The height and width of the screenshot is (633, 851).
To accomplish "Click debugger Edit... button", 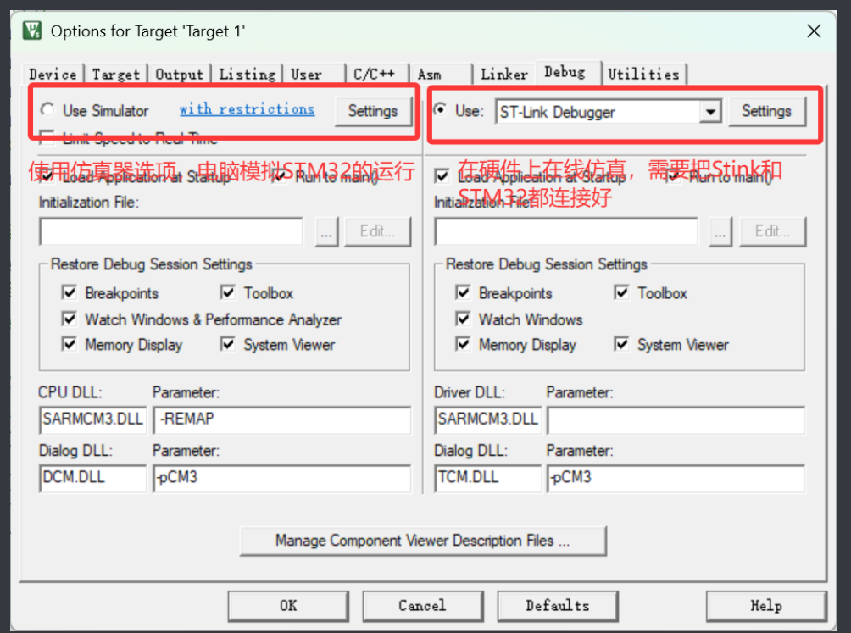I will pos(773,232).
